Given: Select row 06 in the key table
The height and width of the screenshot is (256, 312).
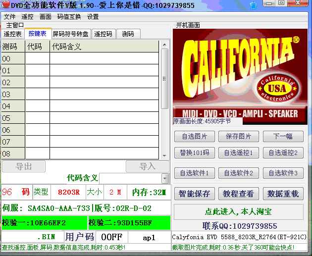Looking at the screenshot, I should click(x=80, y=130).
